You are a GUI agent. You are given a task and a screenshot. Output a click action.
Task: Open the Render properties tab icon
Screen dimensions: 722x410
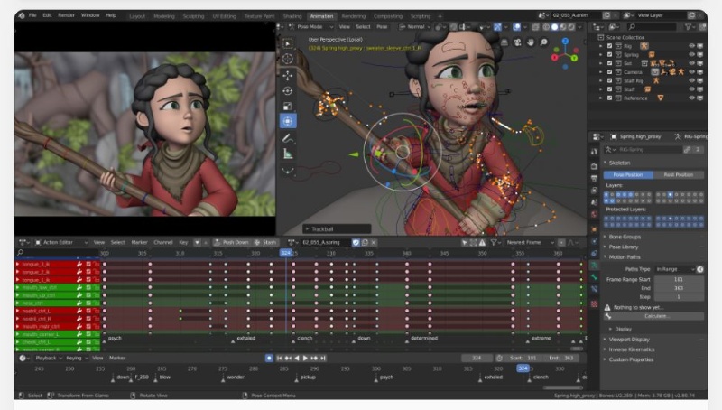tap(595, 166)
